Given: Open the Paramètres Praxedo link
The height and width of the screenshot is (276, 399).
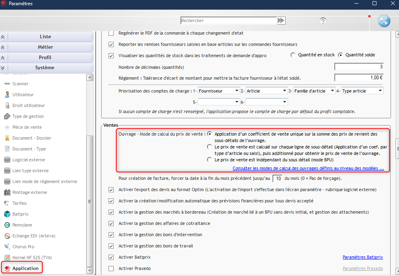Looking at the screenshot, I should pos(362,268).
